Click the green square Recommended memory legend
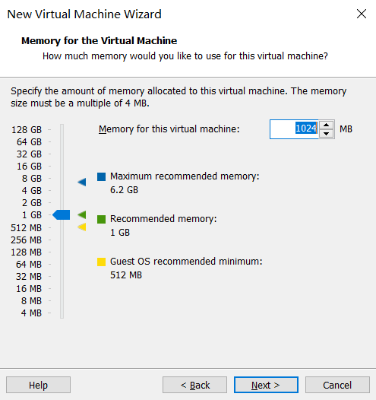The width and height of the screenshot is (376, 400). 101,219
